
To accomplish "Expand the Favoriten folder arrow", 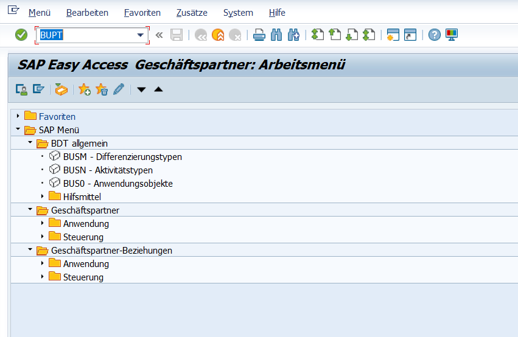I will 18,116.
